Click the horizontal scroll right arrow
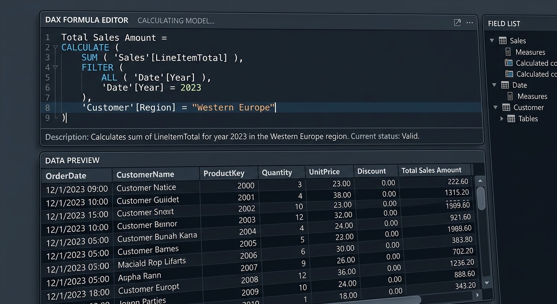The width and height of the screenshot is (557, 304). point(477,295)
